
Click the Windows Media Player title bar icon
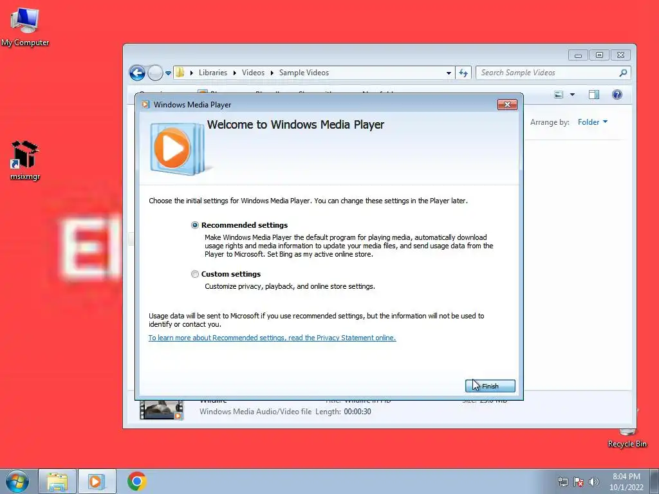tap(145, 105)
